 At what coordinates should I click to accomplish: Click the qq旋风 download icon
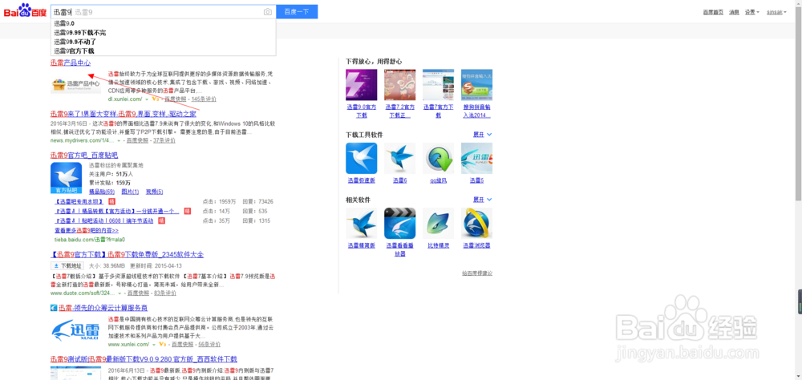coord(439,158)
